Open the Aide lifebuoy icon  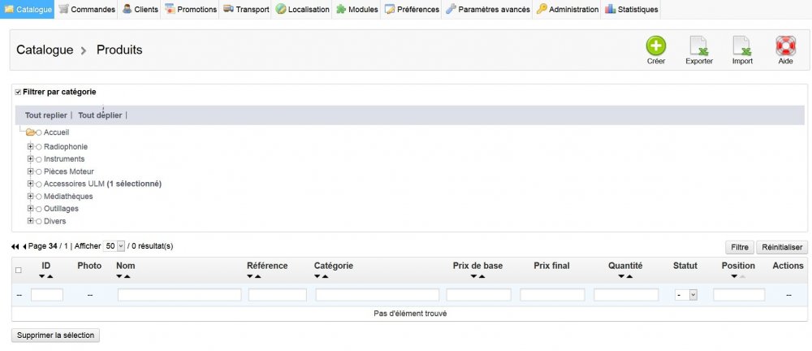785,46
